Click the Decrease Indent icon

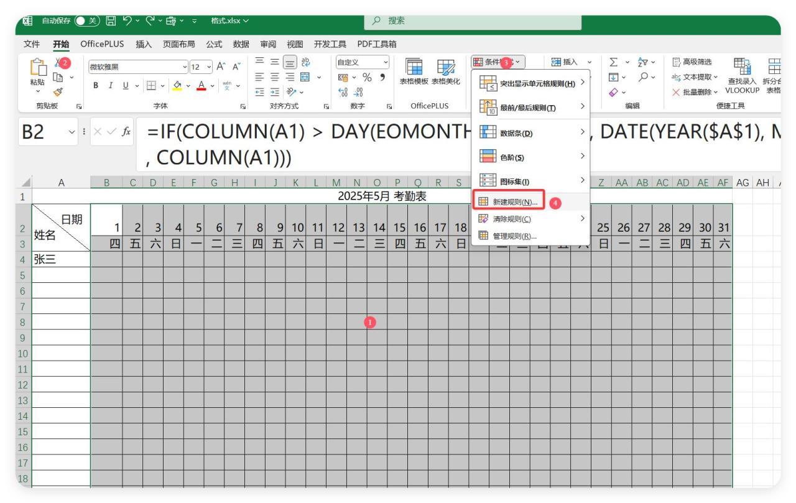pos(261,91)
